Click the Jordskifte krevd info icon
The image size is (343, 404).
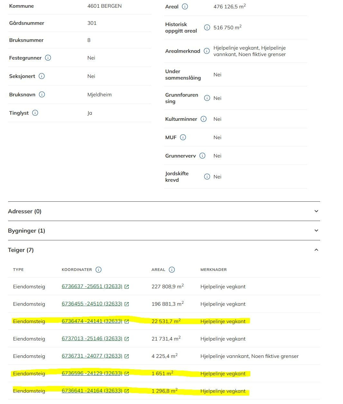click(207, 177)
